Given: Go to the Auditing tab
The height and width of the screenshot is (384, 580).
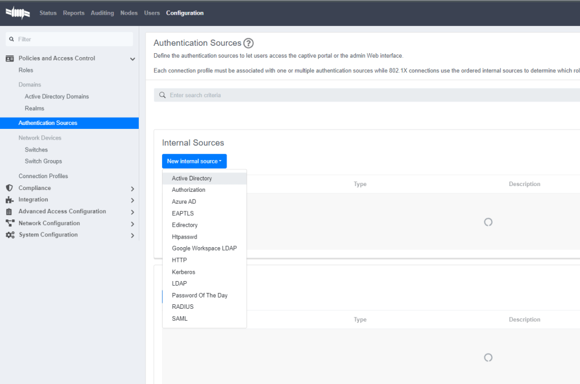Looking at the screenshot, I should pyautogui.click(x=102, y=13).
